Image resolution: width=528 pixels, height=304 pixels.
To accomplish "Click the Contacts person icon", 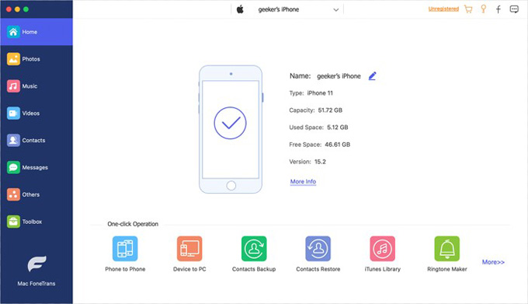I will (13, 140).
